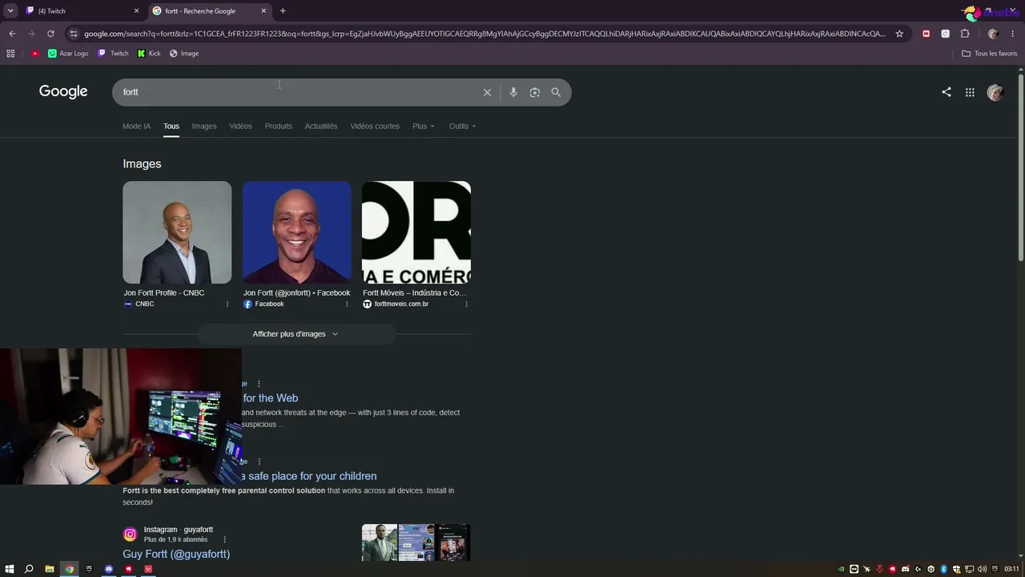Open the NVIDIA tray icon
The image size is (1025, 577).
click(x=841, y=569)
